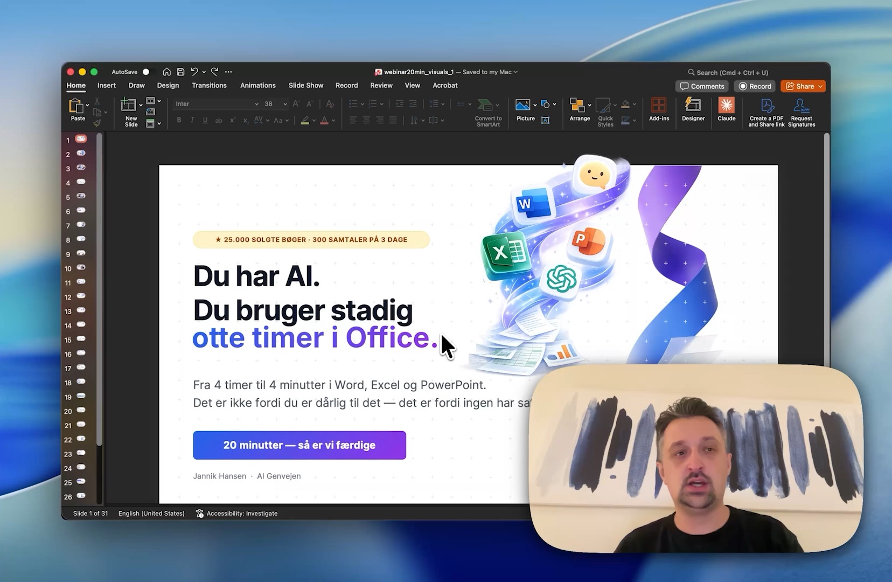The height and width of the screenshot is (582, 892).
Task: Open the Claude add-in
Action: (726, 109)
